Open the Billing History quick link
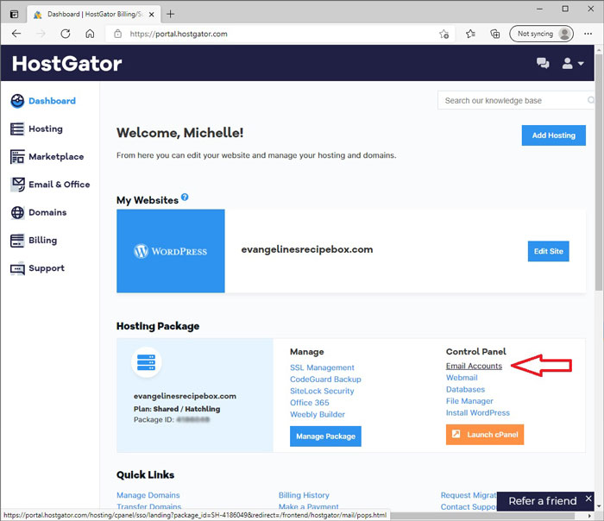The image size is (604, 521). click(x=304, y=495)
